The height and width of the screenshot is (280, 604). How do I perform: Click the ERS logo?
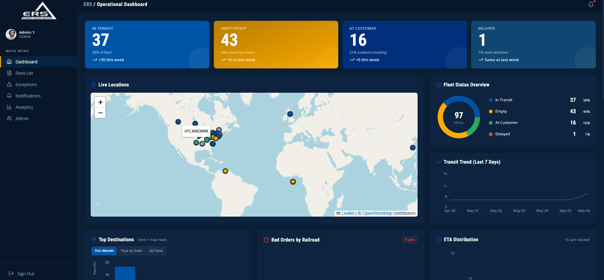point(39,11)
